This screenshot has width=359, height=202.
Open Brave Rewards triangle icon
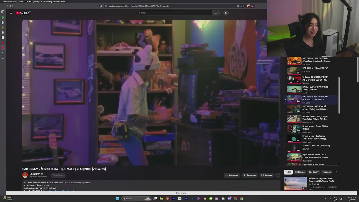[x=252, y=6]
